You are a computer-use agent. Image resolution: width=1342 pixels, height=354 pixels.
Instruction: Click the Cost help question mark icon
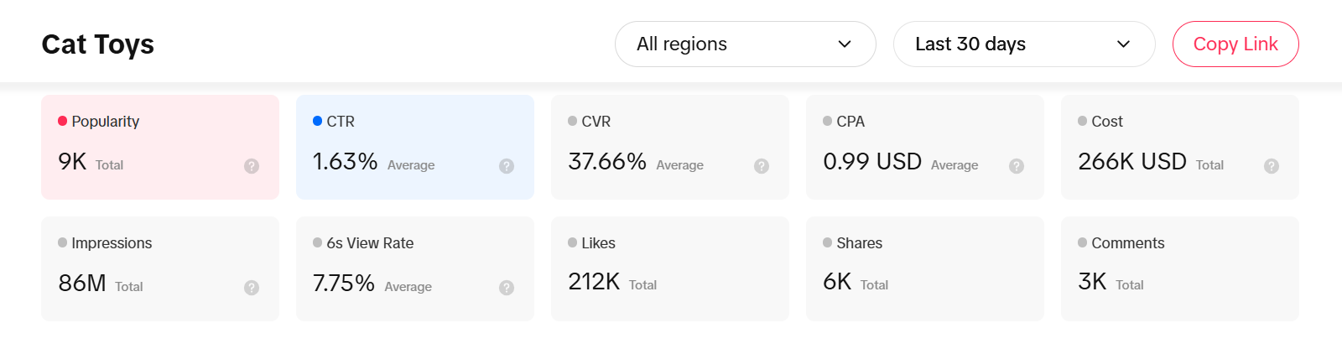tap(1272, 166)
